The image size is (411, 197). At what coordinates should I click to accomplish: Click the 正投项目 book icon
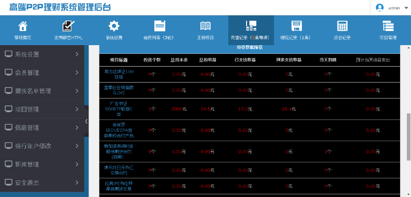205,26
